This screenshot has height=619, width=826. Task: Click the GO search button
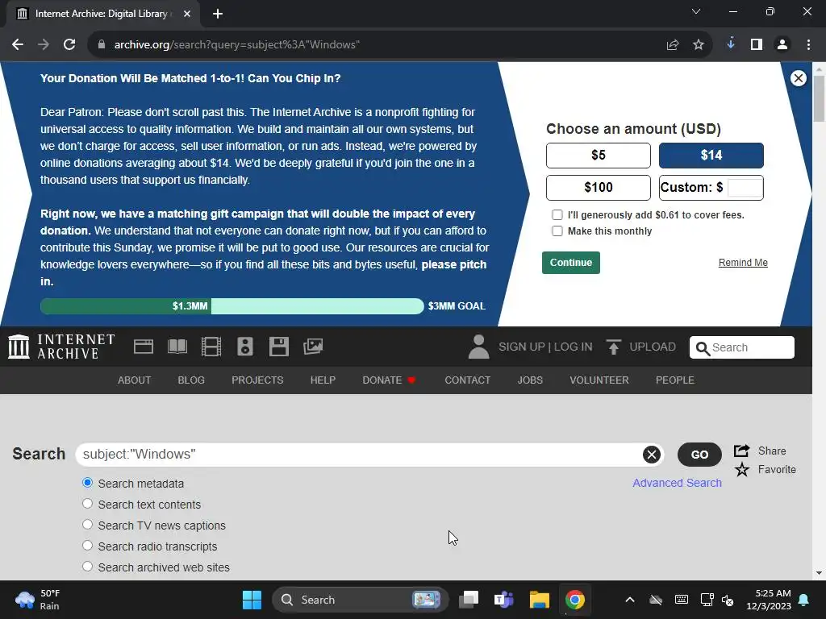(699, 455)
